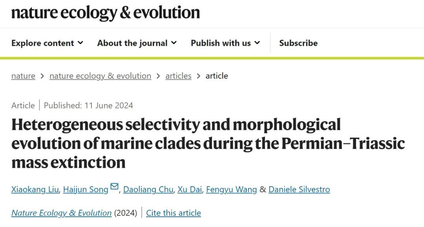
Task: Open the About the journal menu
Action: click(x=137, y=43)
